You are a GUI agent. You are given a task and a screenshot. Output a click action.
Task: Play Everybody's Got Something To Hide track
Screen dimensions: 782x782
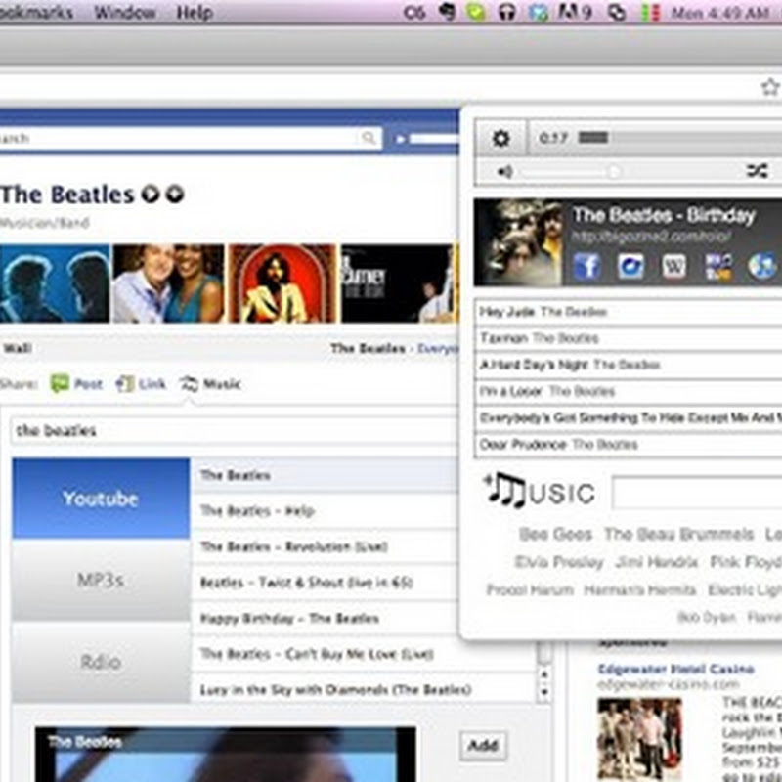[x=629, y=418]
